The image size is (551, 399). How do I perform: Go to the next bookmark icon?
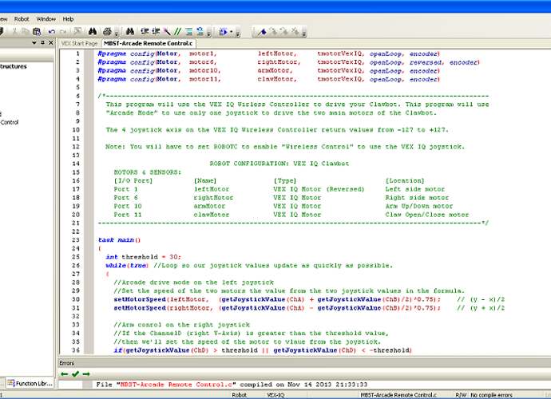coord(273,32)
